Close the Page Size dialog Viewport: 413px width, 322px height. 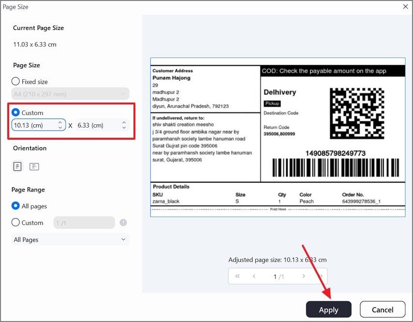[x=404, y=7]
